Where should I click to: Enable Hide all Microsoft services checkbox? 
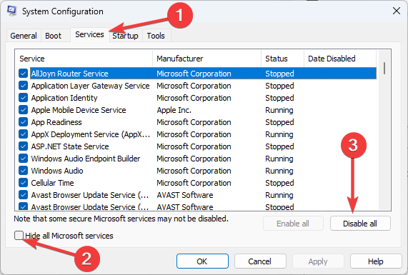coord(19,236)
